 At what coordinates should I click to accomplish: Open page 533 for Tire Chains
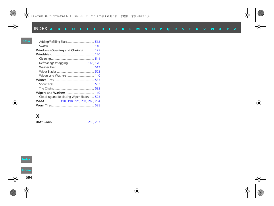coord(97,88)
